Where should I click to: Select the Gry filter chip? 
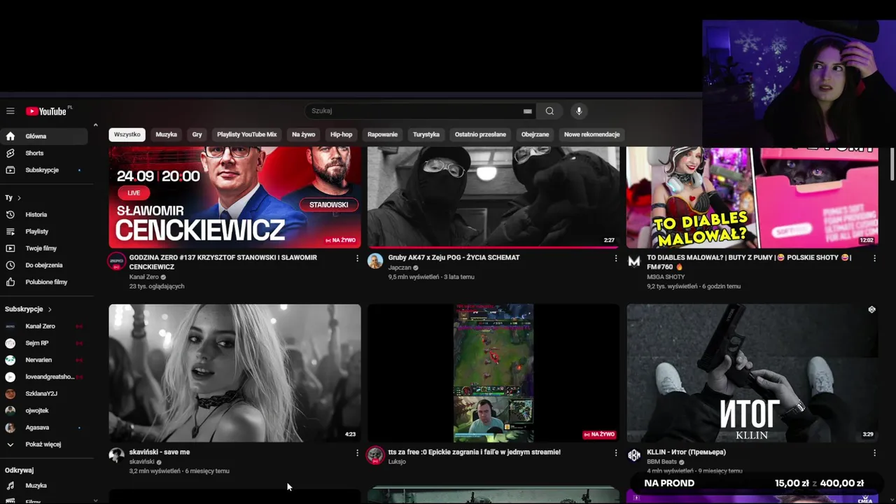coord(197,134)
